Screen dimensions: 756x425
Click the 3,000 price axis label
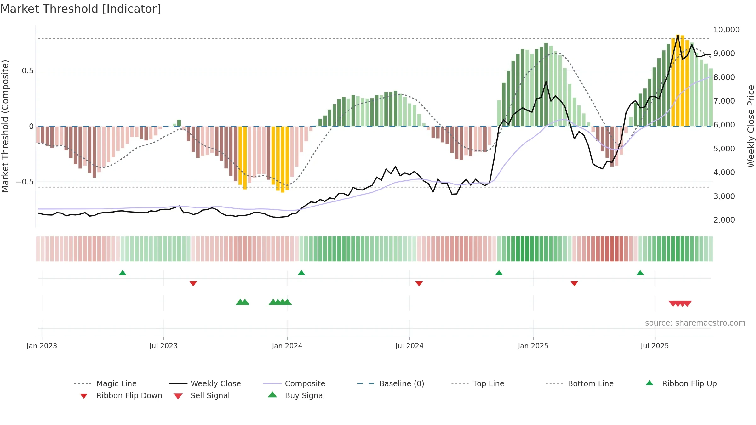724,196
